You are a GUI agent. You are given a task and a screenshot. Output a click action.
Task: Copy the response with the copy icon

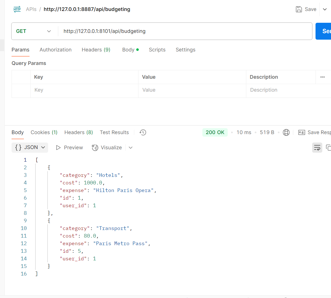click(328, 148)
